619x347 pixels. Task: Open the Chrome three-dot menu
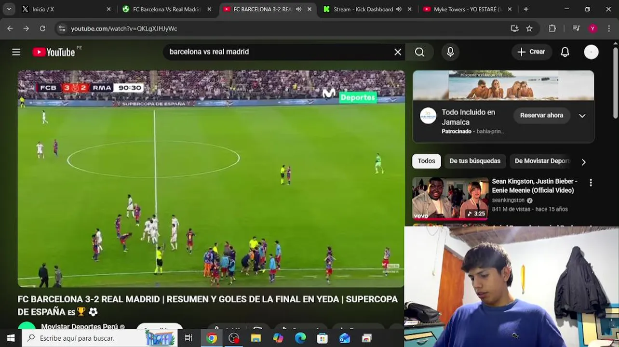(x=608, y=28)
